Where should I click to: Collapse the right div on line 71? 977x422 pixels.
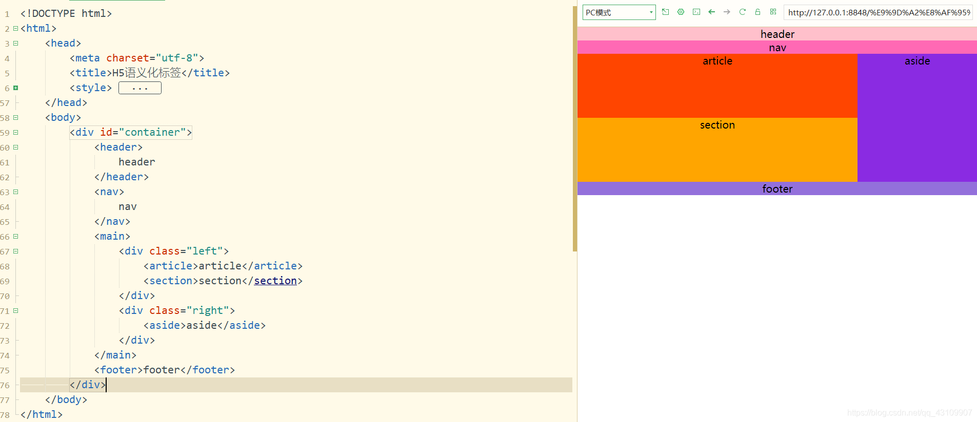click(15, 310)
